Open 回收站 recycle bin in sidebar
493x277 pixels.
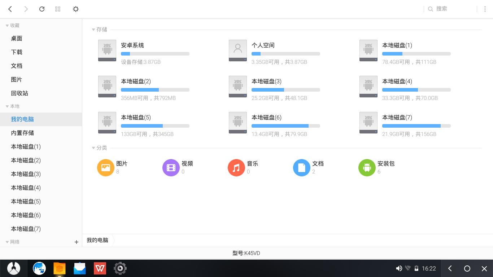pyautogui.click(x=41, y=93)
